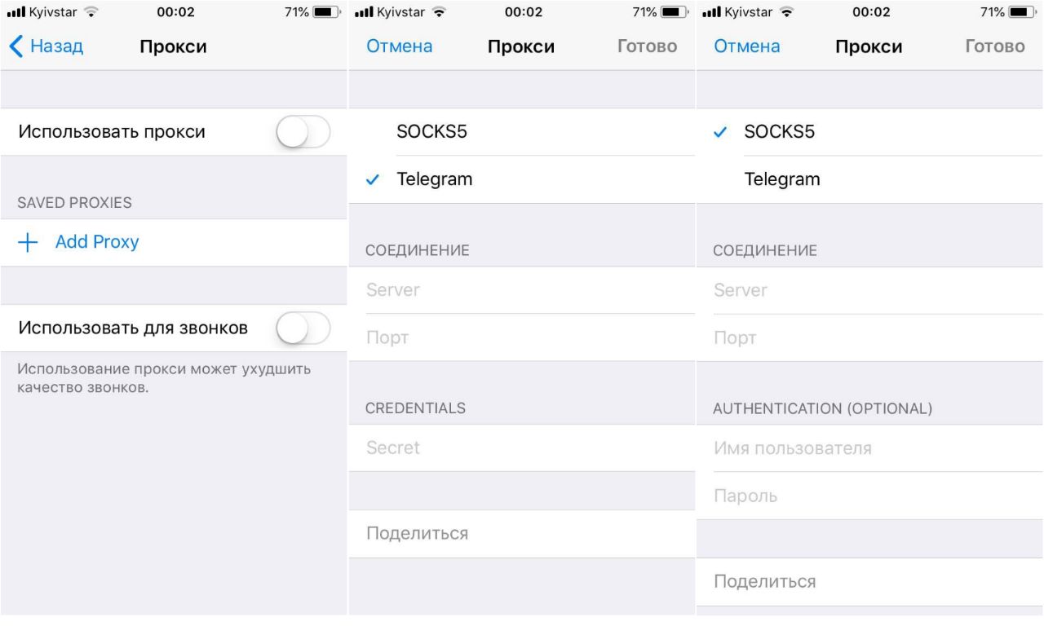The height and width of the screenshot is (626, 1044).
Task: Focus the Порт field in right panel
Action: (870, 337)
